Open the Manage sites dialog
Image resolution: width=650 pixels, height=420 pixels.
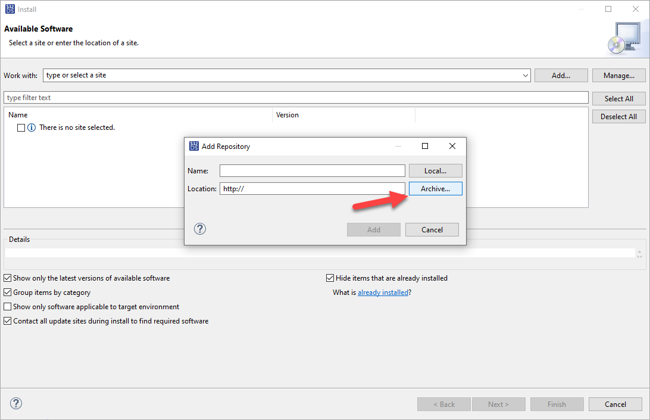click(618, 75)
